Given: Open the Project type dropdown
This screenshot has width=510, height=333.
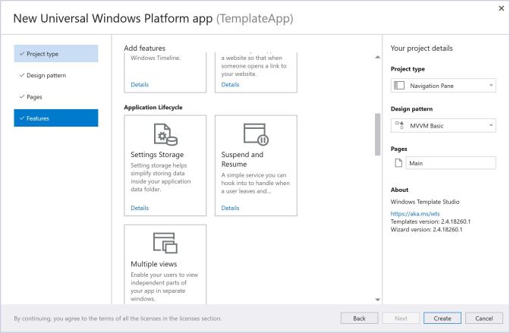Looking at the screenshot, I should pyautogui.click(x=443, y=86).
